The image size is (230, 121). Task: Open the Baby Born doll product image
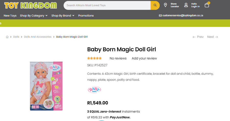click(x=46, y=86)
